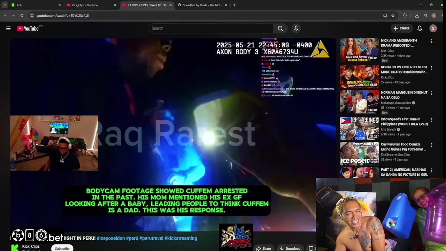Open YouTube notifications bell
This screenshot has height=251, width=446.
click(x=420, y=28)
